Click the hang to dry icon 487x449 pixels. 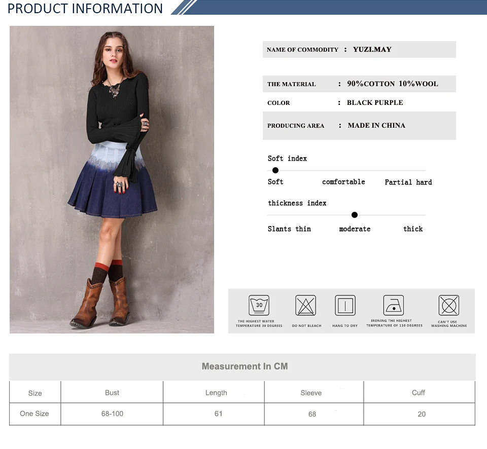point(345,305)
